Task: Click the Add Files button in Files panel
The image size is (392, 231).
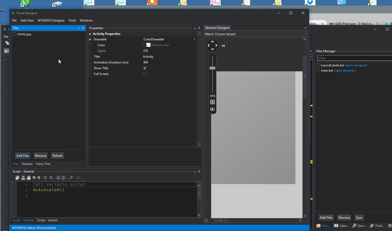Action: click(23, 156)
